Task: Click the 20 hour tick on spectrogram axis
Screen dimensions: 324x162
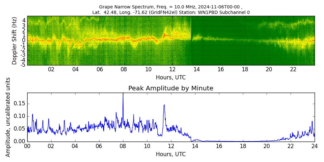Action: coord(269,69)
